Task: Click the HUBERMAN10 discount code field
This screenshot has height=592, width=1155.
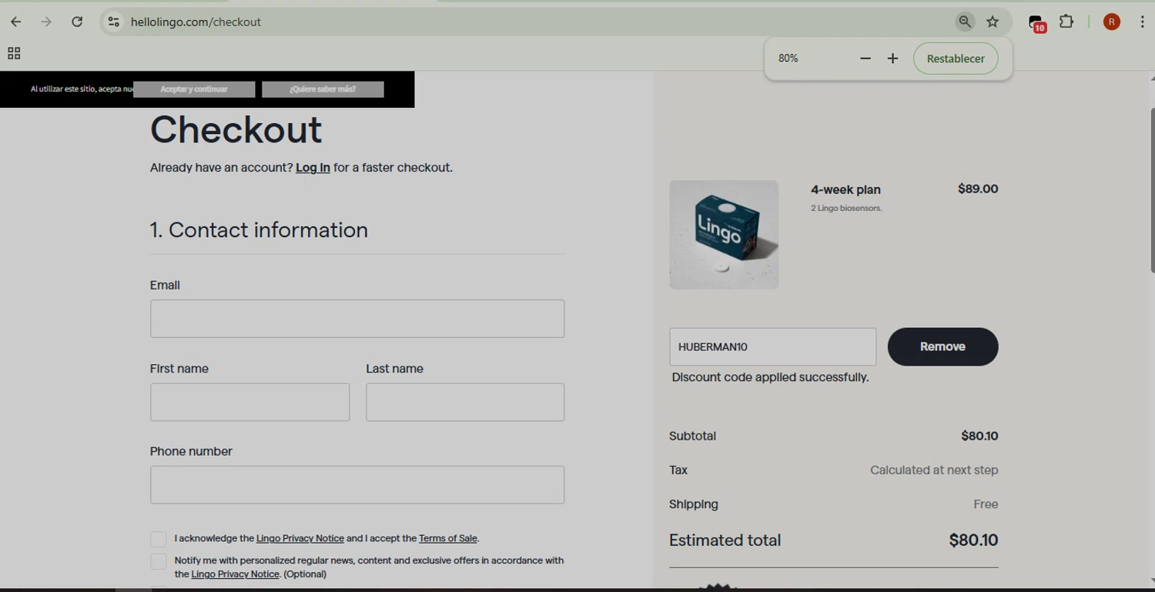Action: (x=772, y=346)
